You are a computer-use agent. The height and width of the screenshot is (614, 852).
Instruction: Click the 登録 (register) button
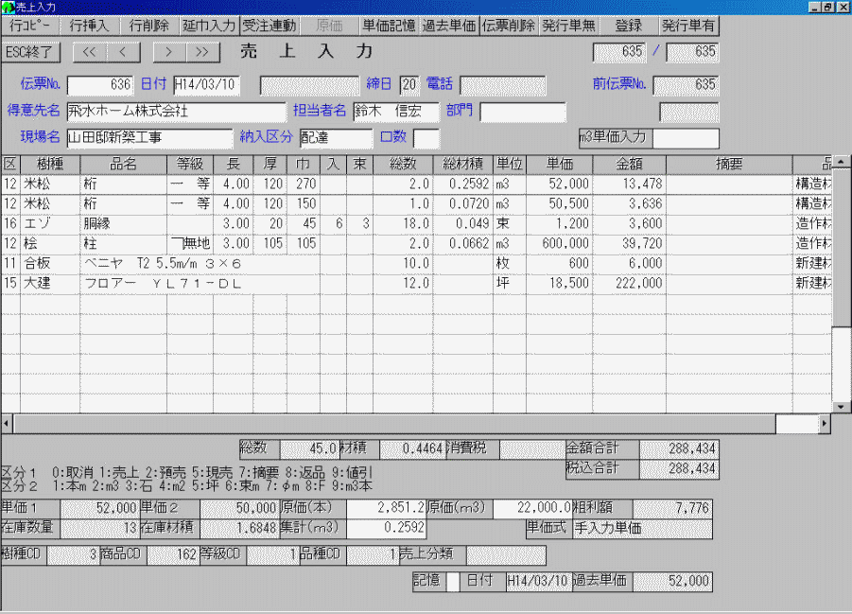(x=629, y=26)
